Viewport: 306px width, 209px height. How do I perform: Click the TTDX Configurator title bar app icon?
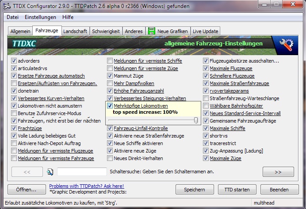click(x=7, y=6)
